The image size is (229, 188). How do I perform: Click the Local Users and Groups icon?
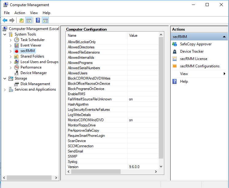[x=16, y=62]
